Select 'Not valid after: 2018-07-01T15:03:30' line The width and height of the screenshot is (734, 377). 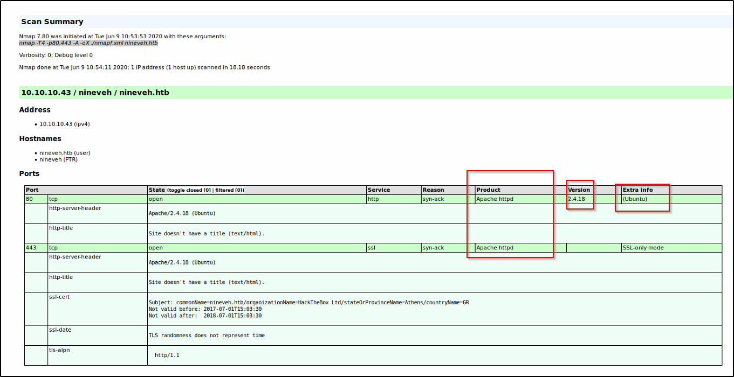click(x=205, y=316)
